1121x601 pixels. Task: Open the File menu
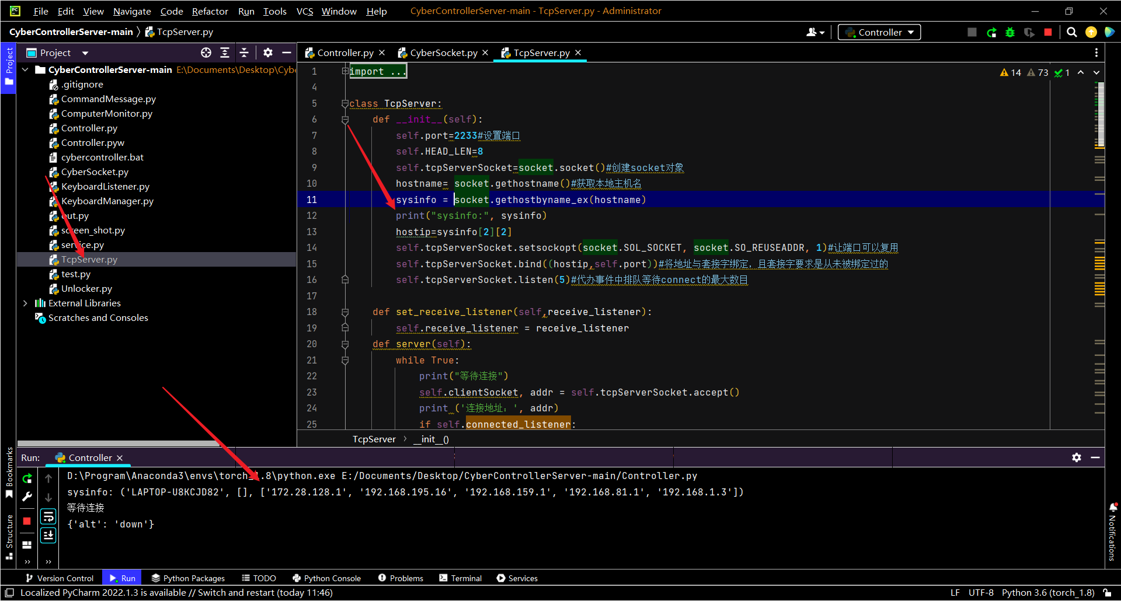[x=41, y=11]
